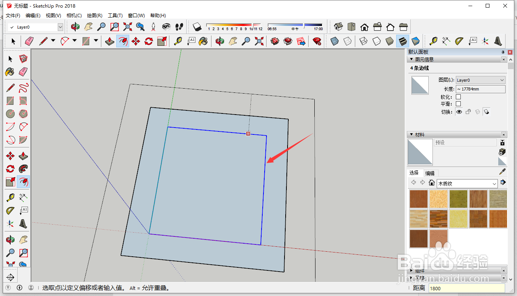Select the olive-green wood texture swatch
Viewport: 517px width, 296px height.
[458, 199]
